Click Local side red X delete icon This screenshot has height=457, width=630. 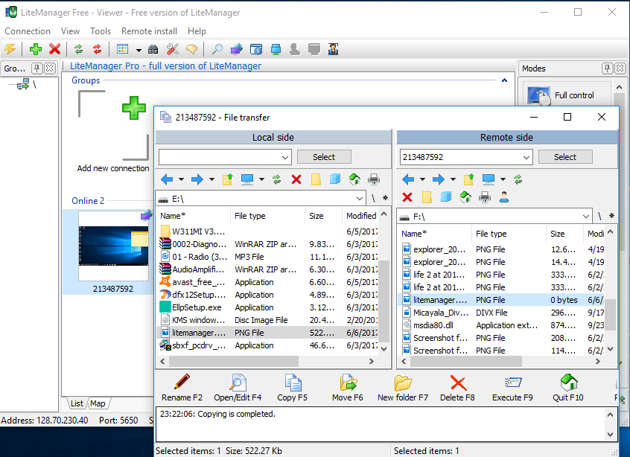(x=296, y=179)
